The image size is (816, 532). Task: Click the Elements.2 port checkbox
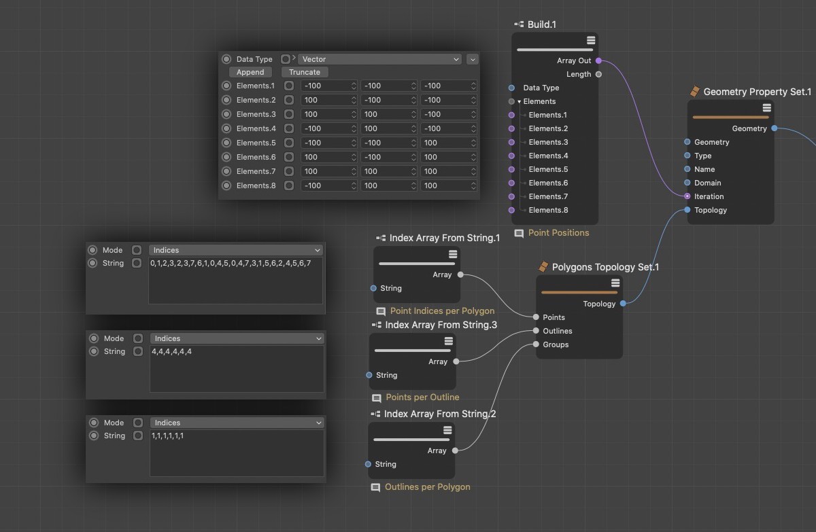click(x=289, y=100)
